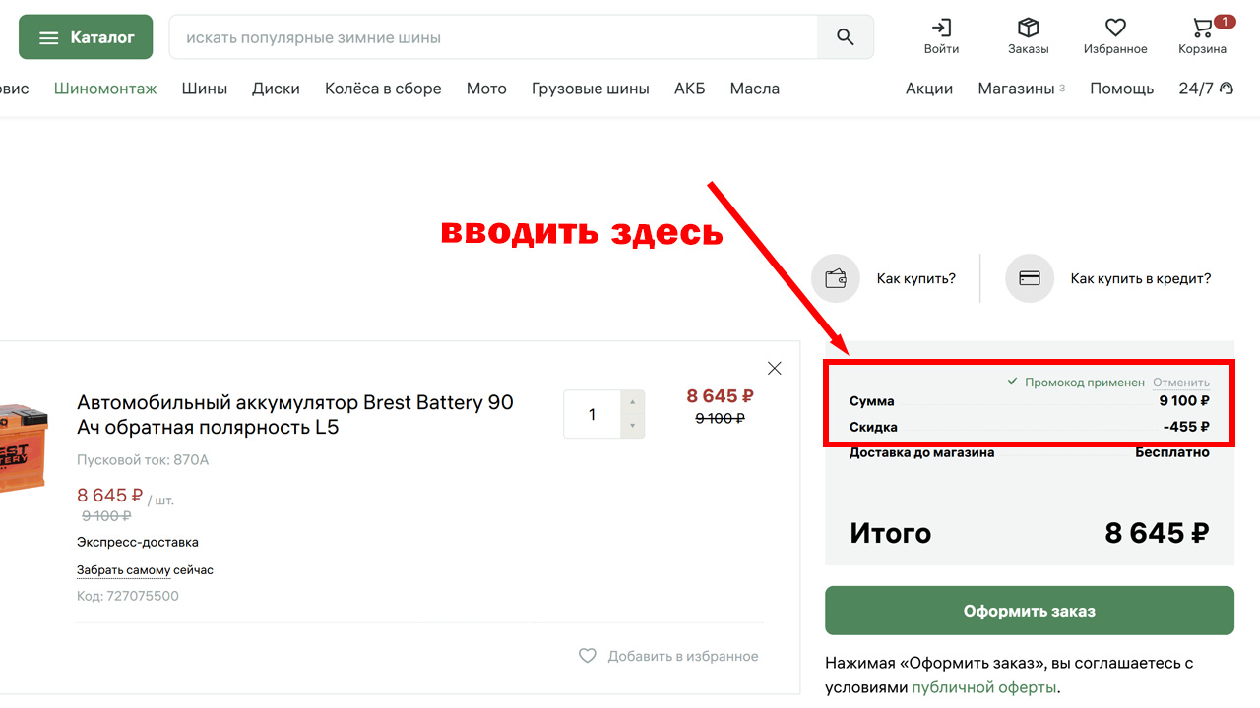Open the Как купить? link
This screenshot has height=708, width=1260.
pyautogui.click(x=916, y=278)
